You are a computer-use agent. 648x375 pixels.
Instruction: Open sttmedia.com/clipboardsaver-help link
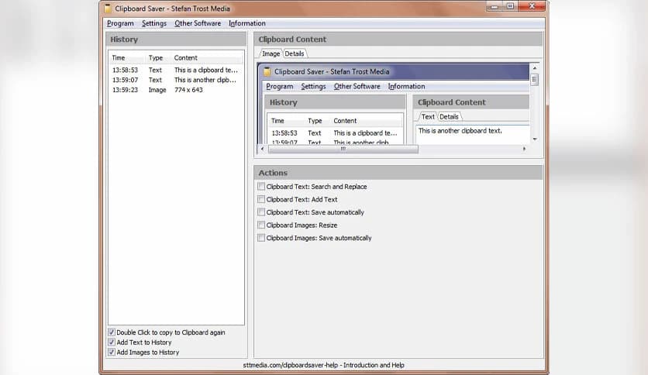323,365
